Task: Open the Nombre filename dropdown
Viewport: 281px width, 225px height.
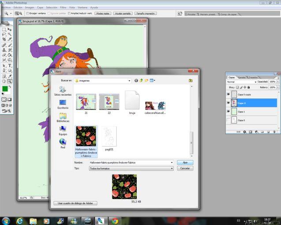Action: click(x=172, y=163)
